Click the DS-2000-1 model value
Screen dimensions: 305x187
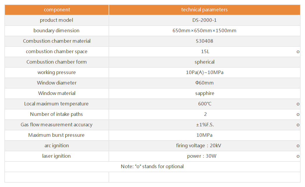pos(204,20)
